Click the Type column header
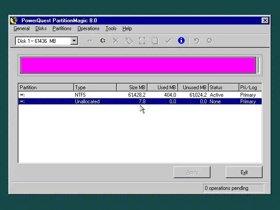Image resolution: width=280 pixels, height=210 pixels. pos(95,87)
